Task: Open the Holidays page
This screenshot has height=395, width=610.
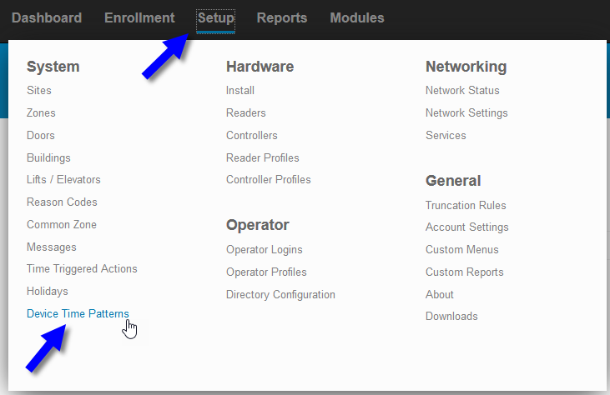Action: coord(47,292)
